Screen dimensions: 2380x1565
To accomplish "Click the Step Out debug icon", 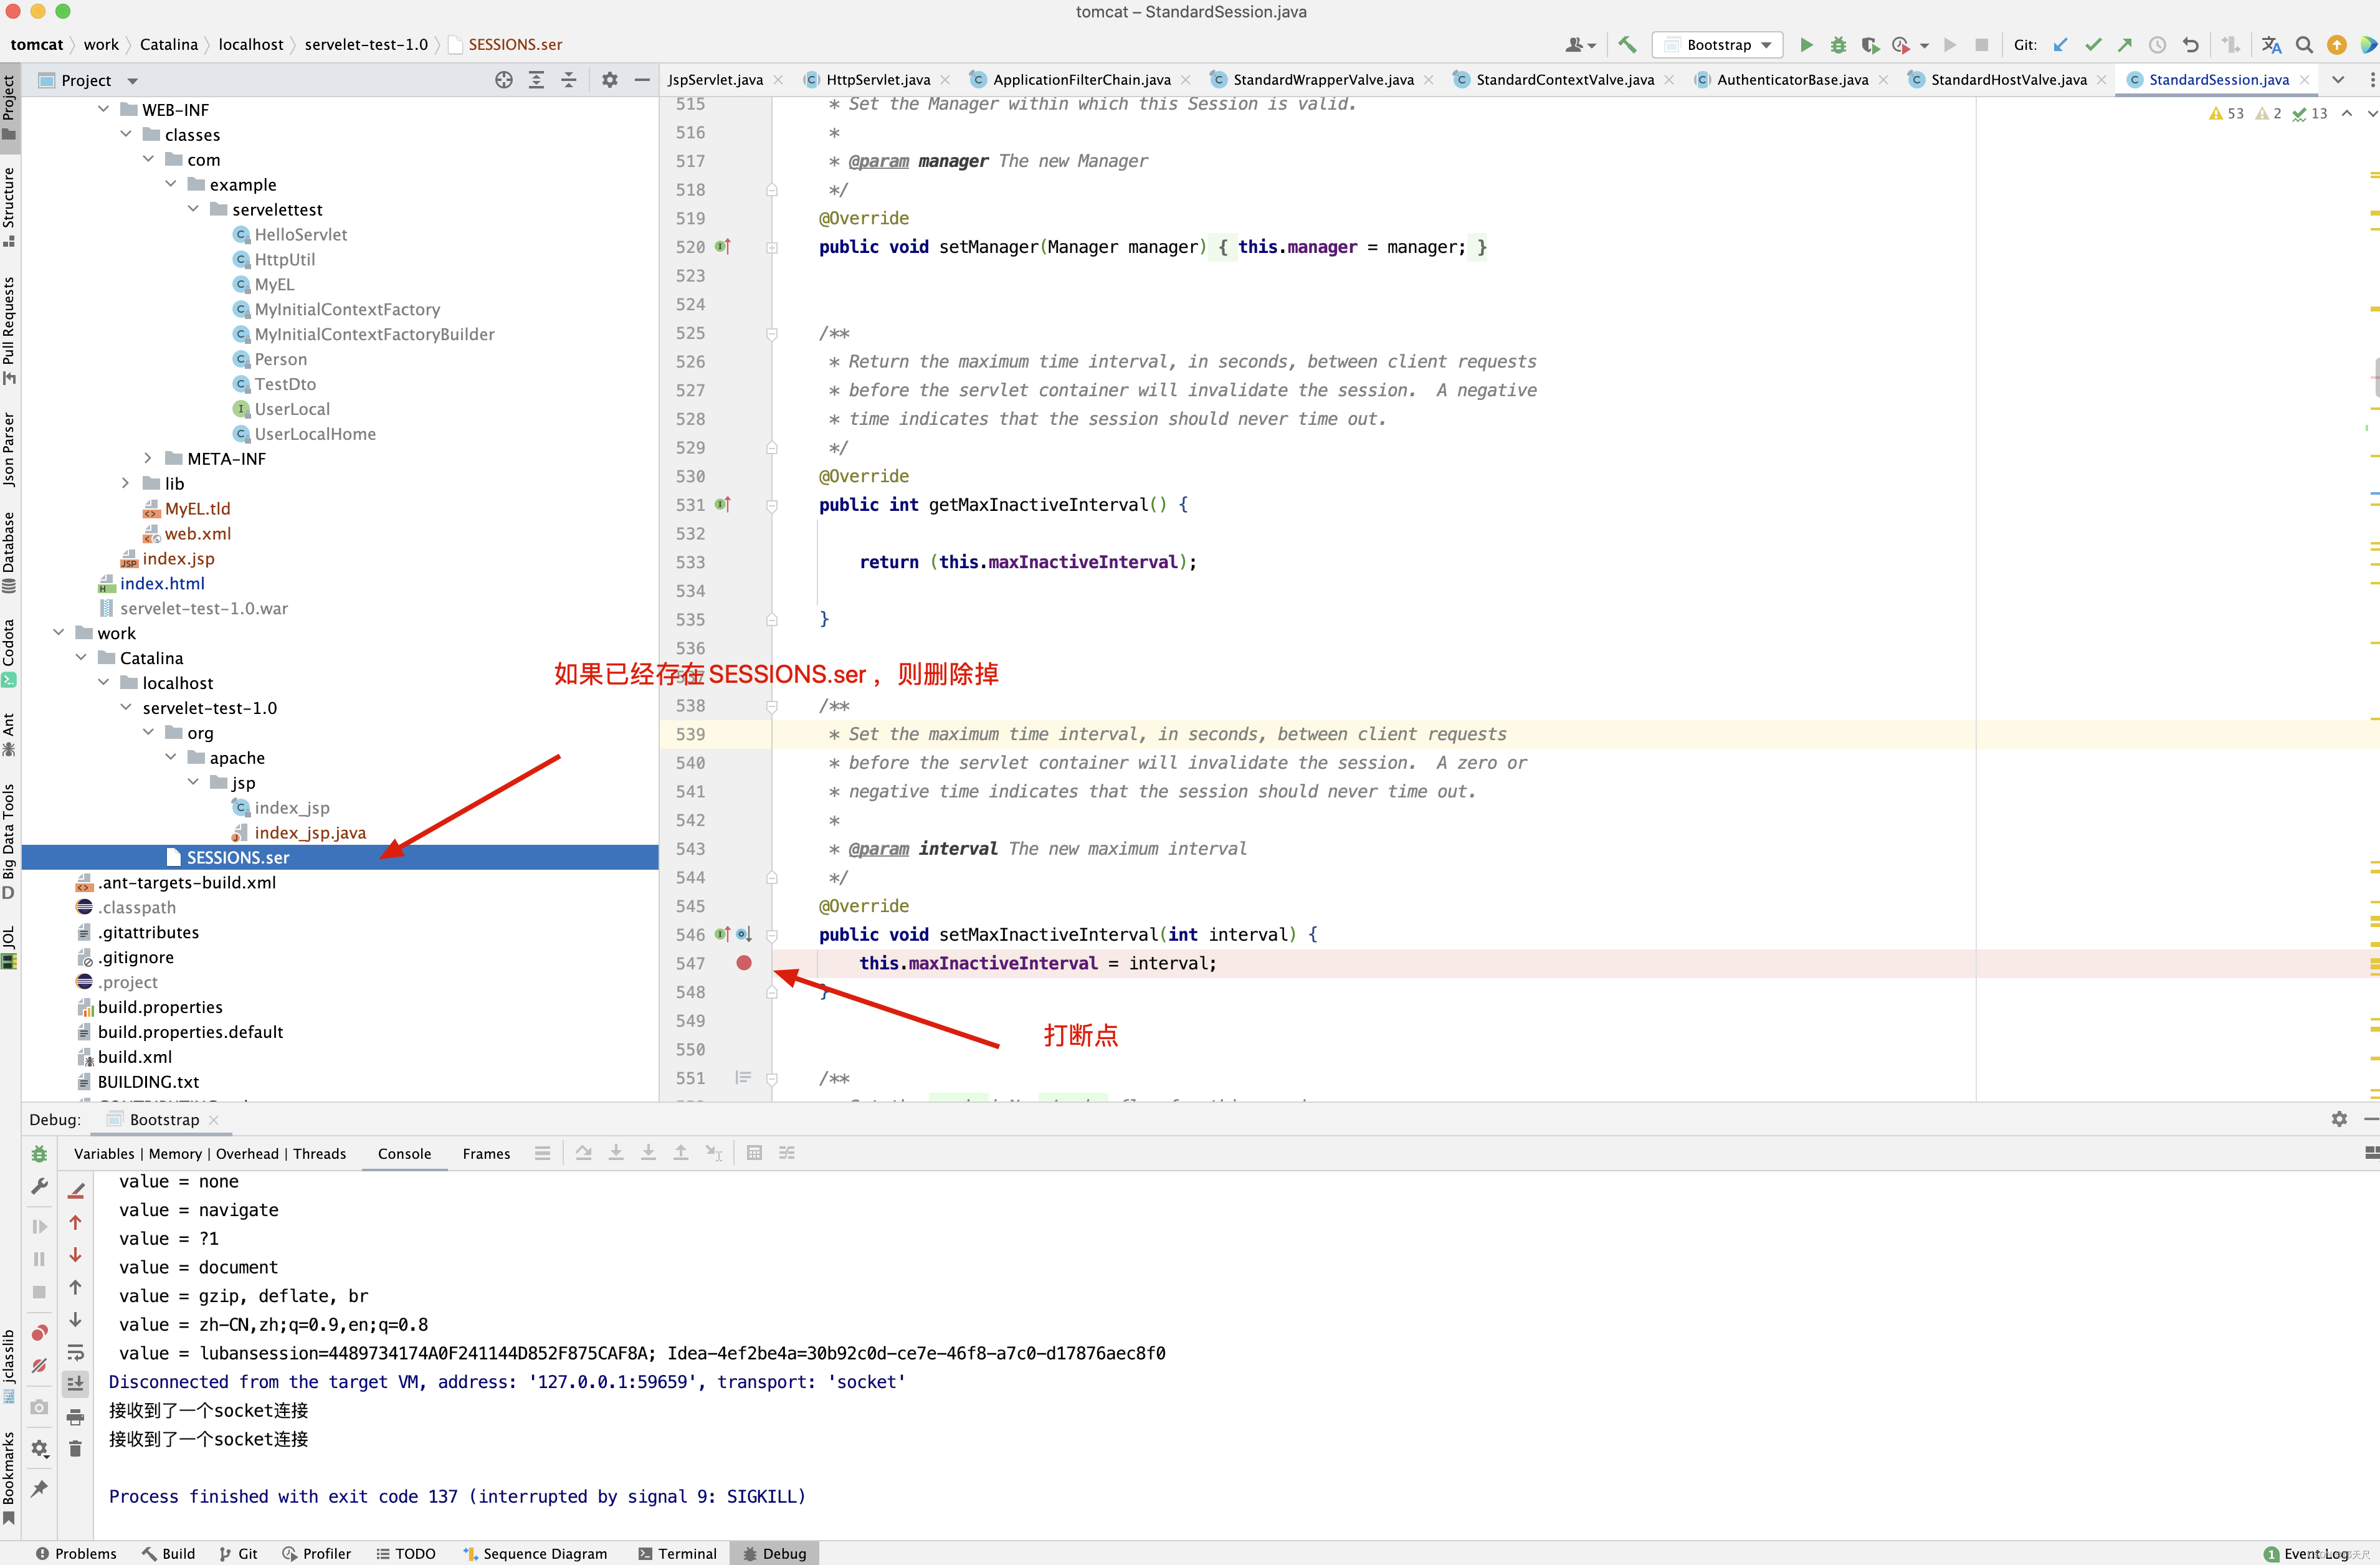I will [x=681, y=1153].
